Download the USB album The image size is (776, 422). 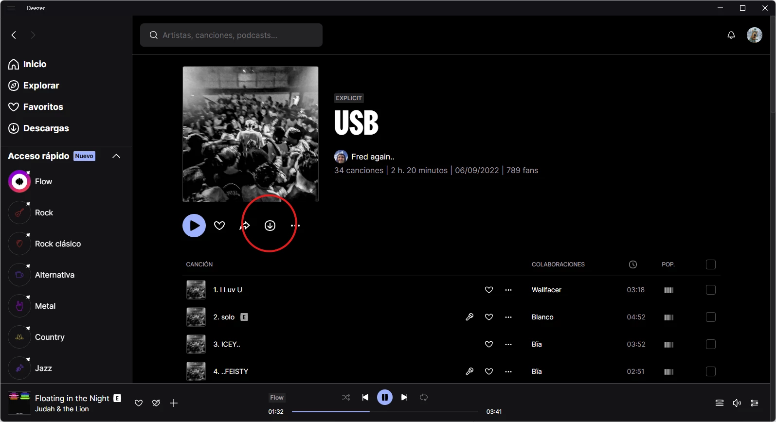[x=270, y=226]
